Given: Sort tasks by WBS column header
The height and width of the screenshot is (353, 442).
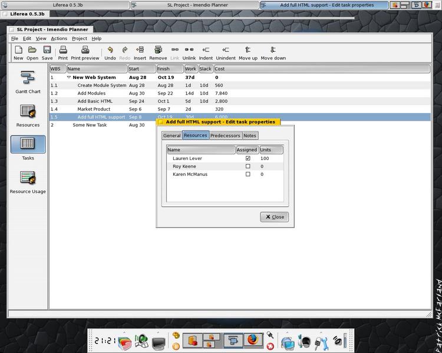Looking at the screenshot, I should point(58,69).
